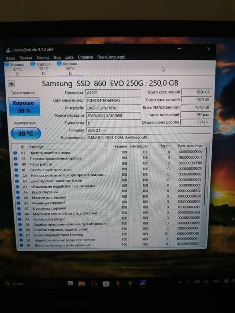Click the total host reads value 1526 GB
235x313 pixels.
(196, 92)
